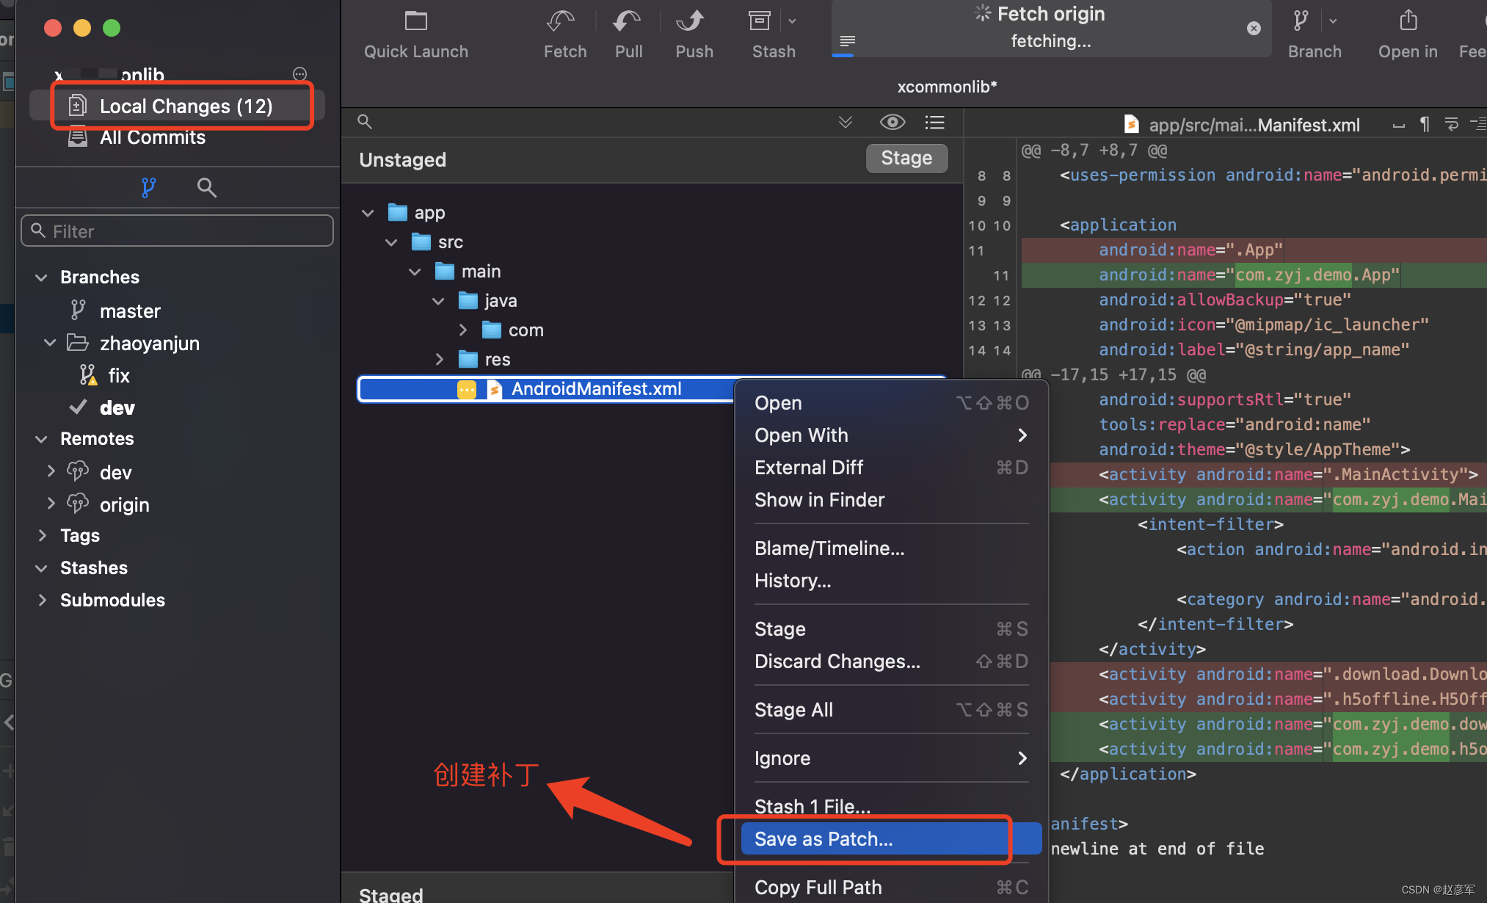
Task: Show activity log lines icon
Action: pos(847,41)
